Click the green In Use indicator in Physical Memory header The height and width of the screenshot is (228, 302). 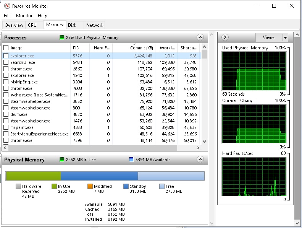tap(61, 159)
